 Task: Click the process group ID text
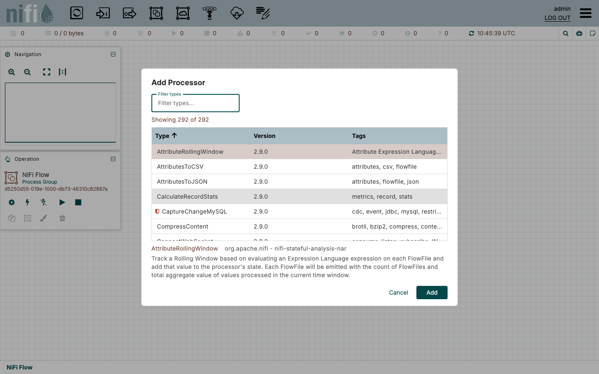[x=56, y=189]
